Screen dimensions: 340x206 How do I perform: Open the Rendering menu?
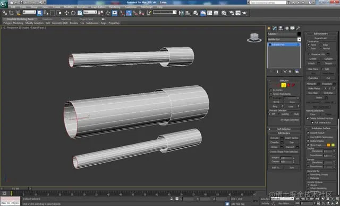[115, 7]
